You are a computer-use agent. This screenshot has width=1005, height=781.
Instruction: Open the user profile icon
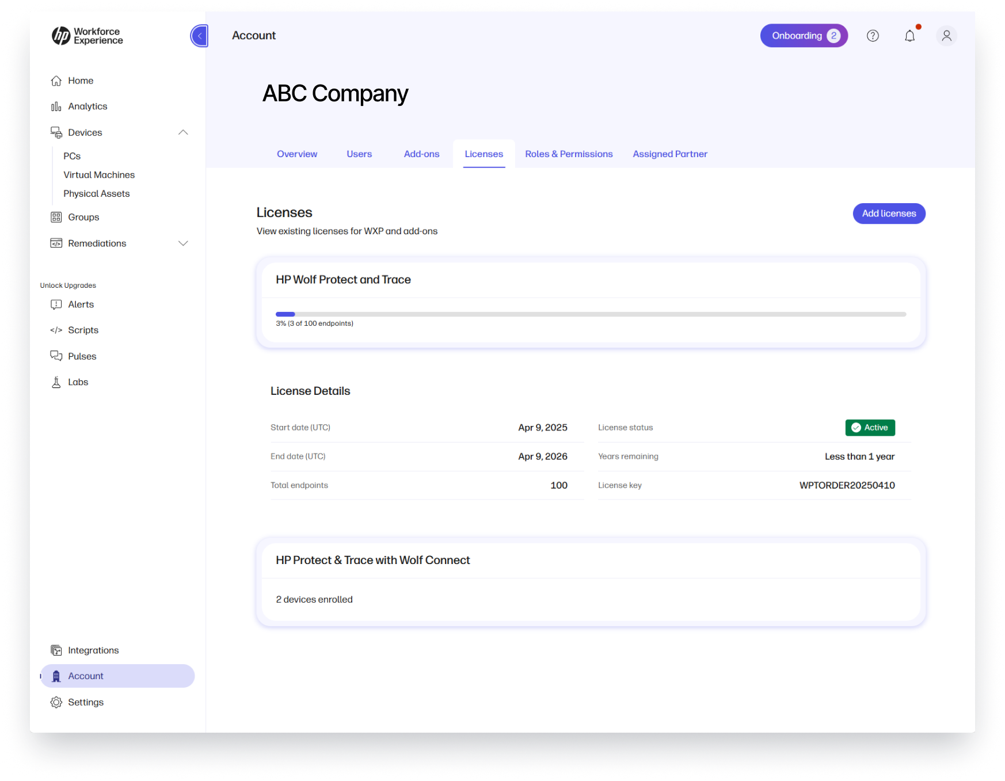click(x=946, y=36)
